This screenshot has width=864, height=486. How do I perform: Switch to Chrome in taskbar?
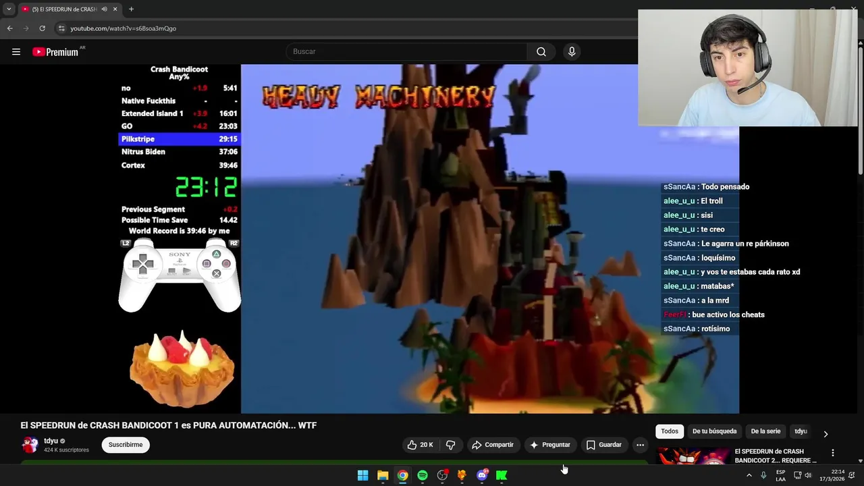pyautogui.click(x=402, y=475)
